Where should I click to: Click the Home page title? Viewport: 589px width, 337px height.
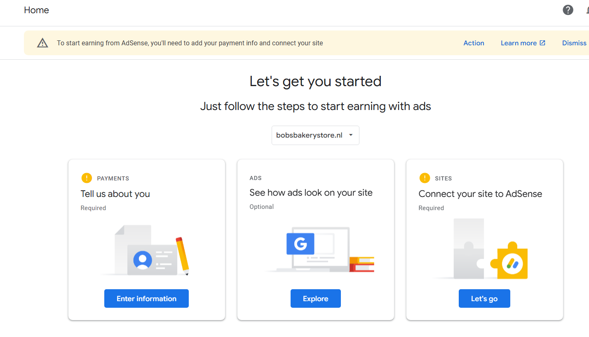point(36,10)
